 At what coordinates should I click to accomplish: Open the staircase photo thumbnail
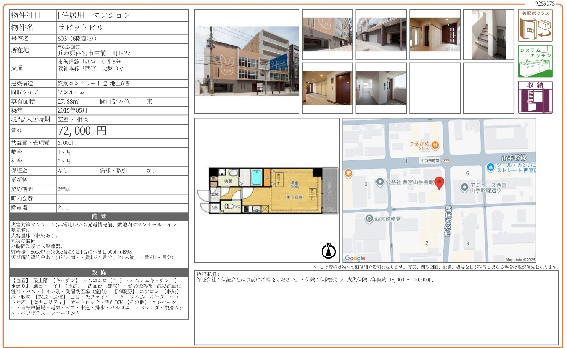488,34
